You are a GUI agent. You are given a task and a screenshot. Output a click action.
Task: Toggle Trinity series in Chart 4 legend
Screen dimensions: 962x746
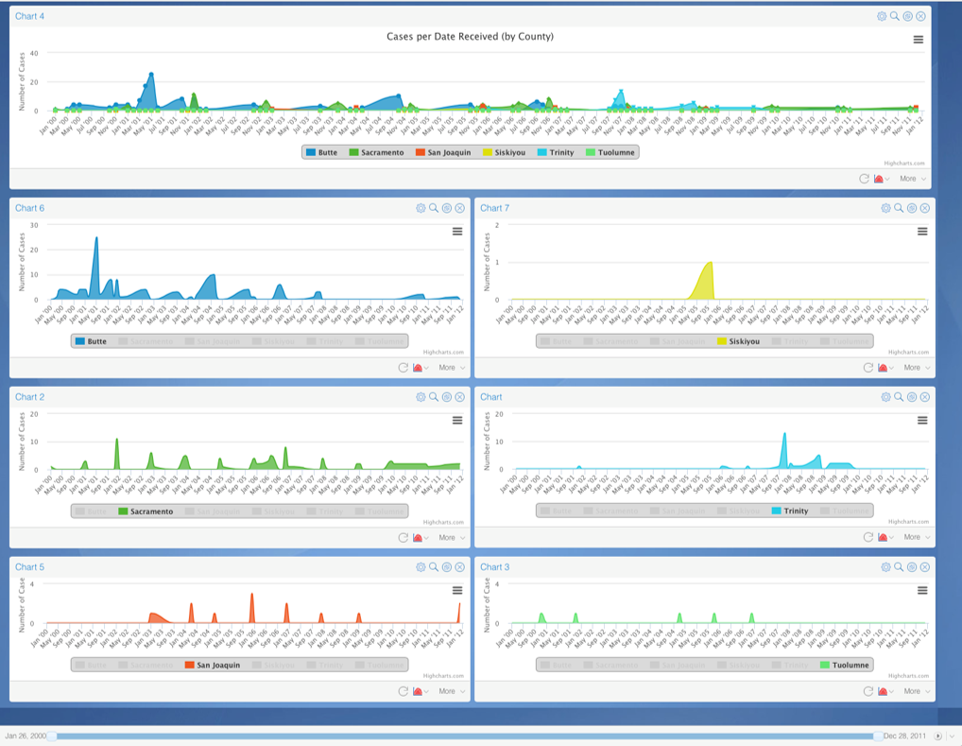point(555,152)
